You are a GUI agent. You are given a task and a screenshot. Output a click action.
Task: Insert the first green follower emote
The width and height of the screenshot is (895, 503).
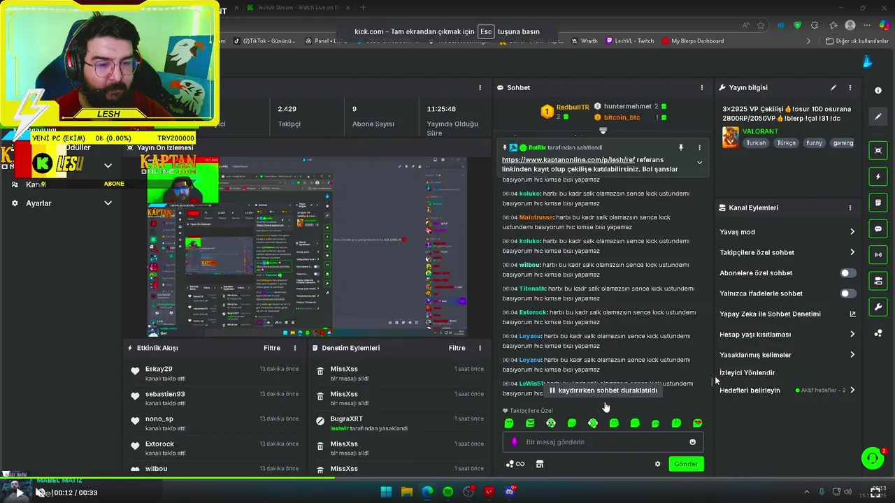509,423
